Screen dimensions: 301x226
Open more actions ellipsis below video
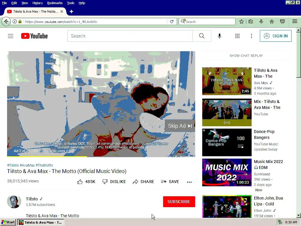pyautogui.click(x=189, y=182)
